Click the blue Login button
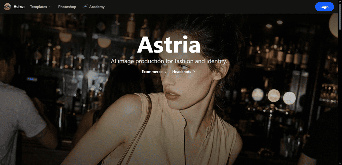This screenshot has height=165, width=342. 324,7
